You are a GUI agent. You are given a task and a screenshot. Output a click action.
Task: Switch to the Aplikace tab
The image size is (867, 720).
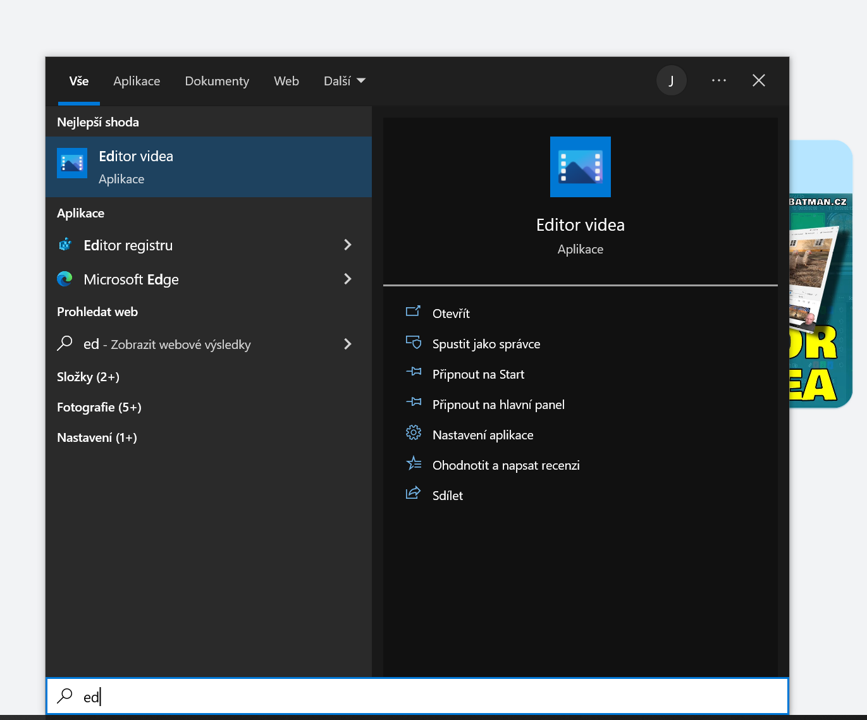tap(137, 81)
